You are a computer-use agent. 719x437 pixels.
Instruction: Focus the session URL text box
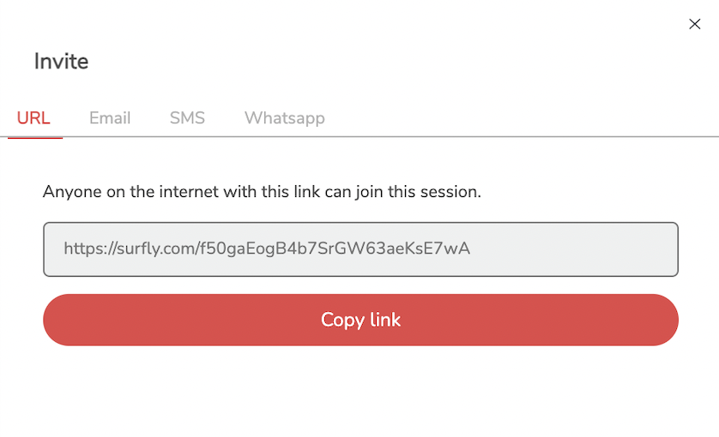pyautogui.click(x=360, y=249)
